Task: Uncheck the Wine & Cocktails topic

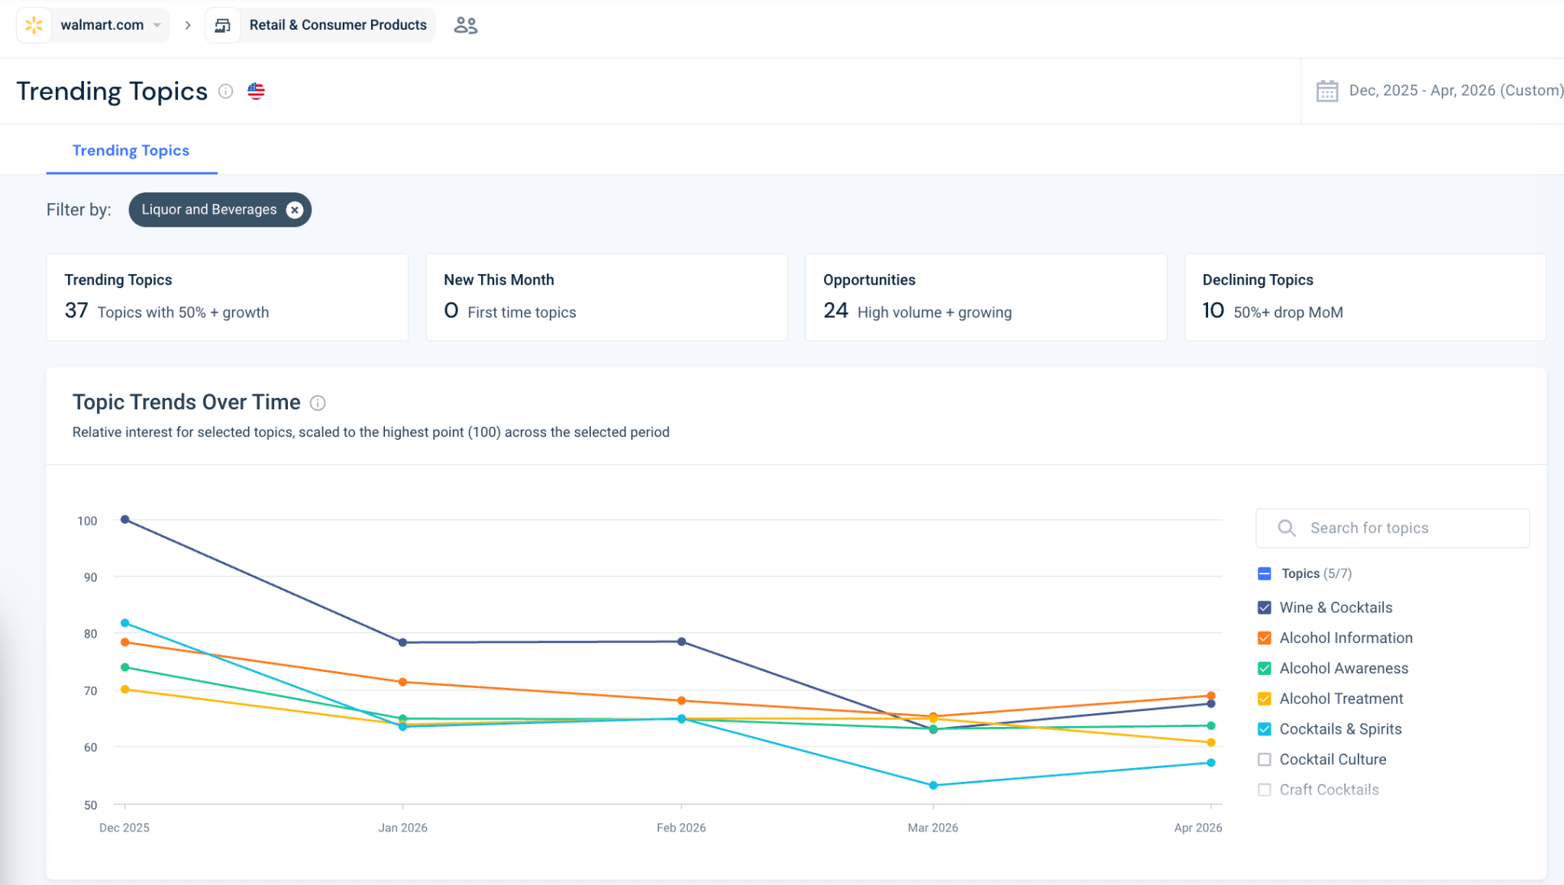Action: [1265, 608]
